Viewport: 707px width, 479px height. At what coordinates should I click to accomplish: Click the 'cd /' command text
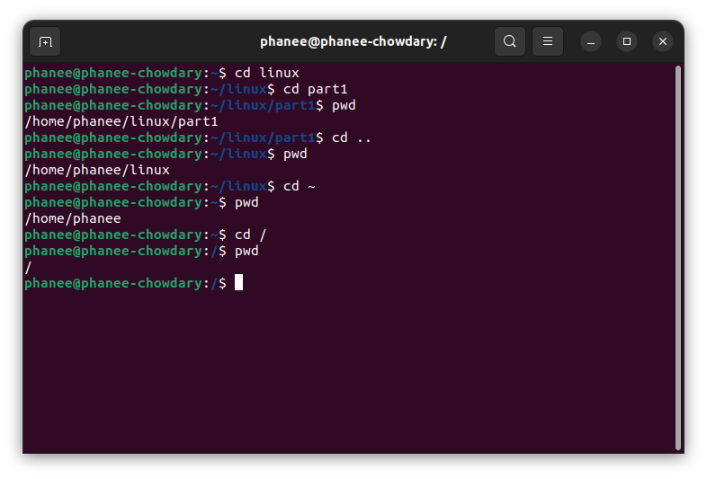pos(251,235)
